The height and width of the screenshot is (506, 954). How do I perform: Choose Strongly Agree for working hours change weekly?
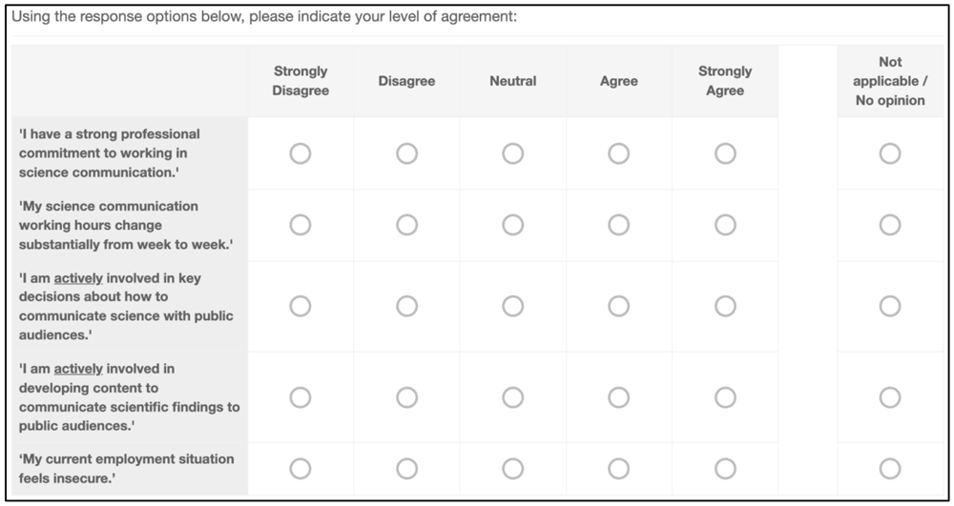pyautogui.click(x=725, y=225)
